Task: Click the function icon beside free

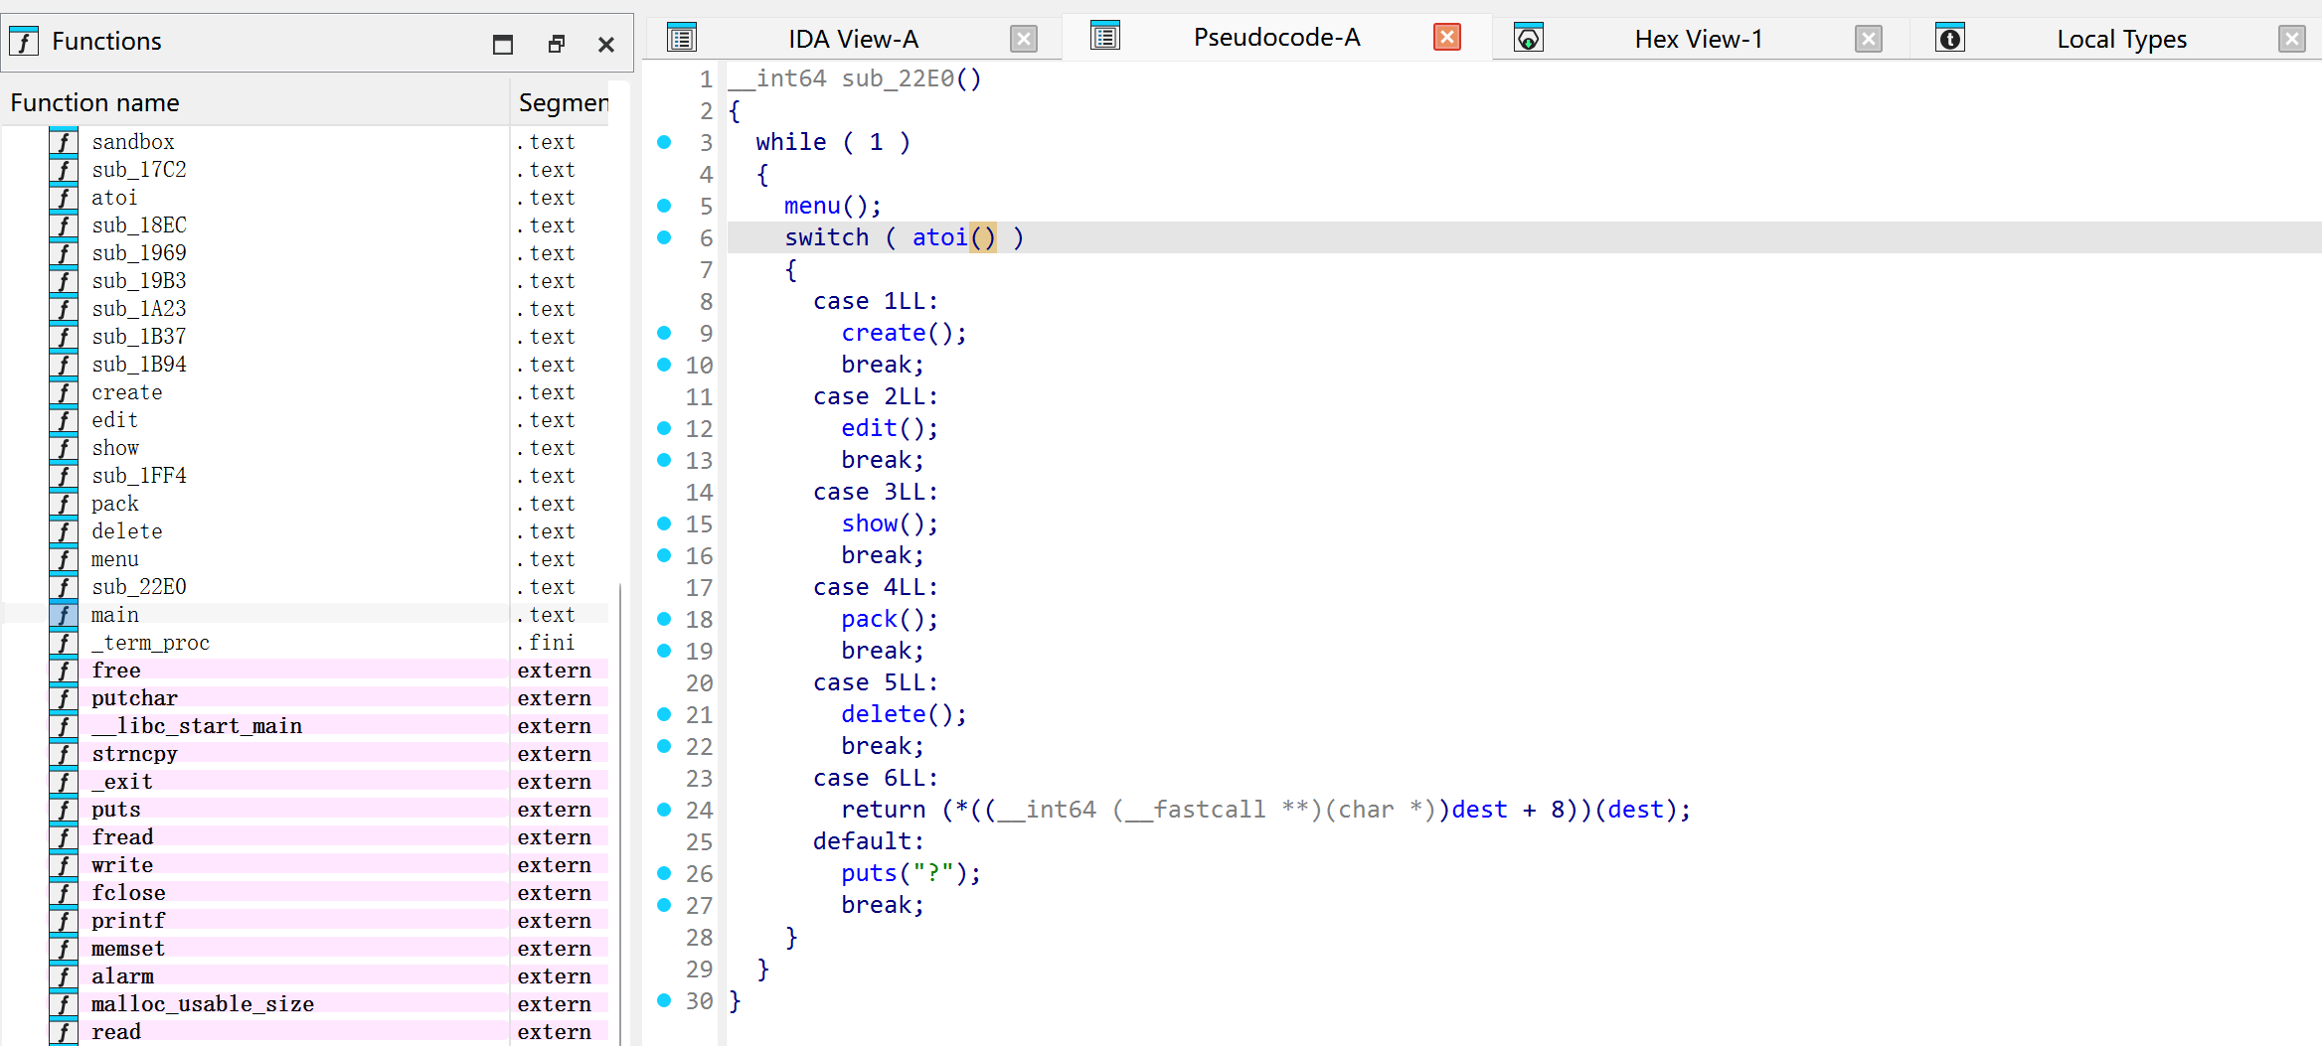Action: pyautogui.click(x=64, y=671)
